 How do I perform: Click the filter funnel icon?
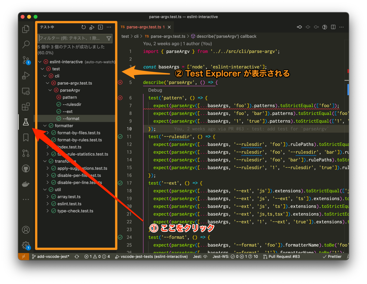(109, 38)
